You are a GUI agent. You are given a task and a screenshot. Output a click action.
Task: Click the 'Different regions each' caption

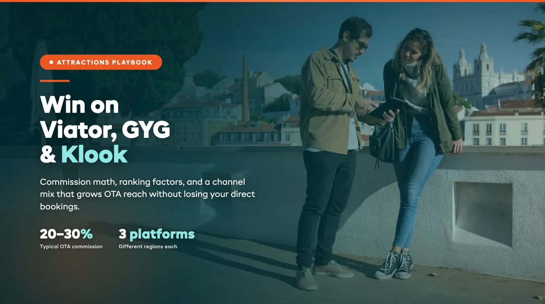pyautogui.click(x=148, y=247)
